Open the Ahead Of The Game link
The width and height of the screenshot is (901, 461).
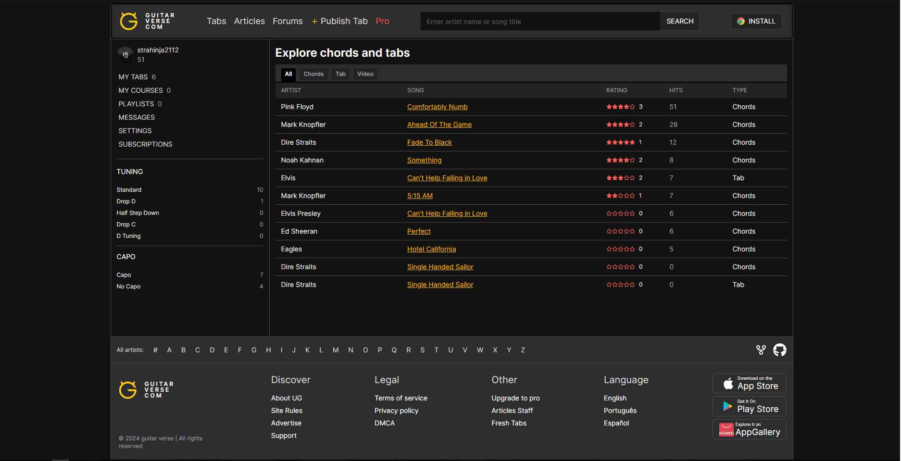point(439,125)
